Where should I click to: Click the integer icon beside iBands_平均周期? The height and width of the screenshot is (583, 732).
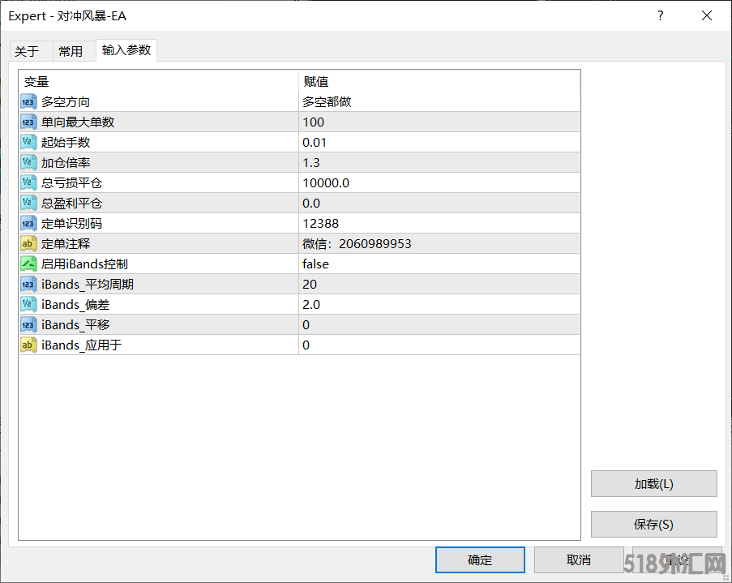tap(28, 285)
